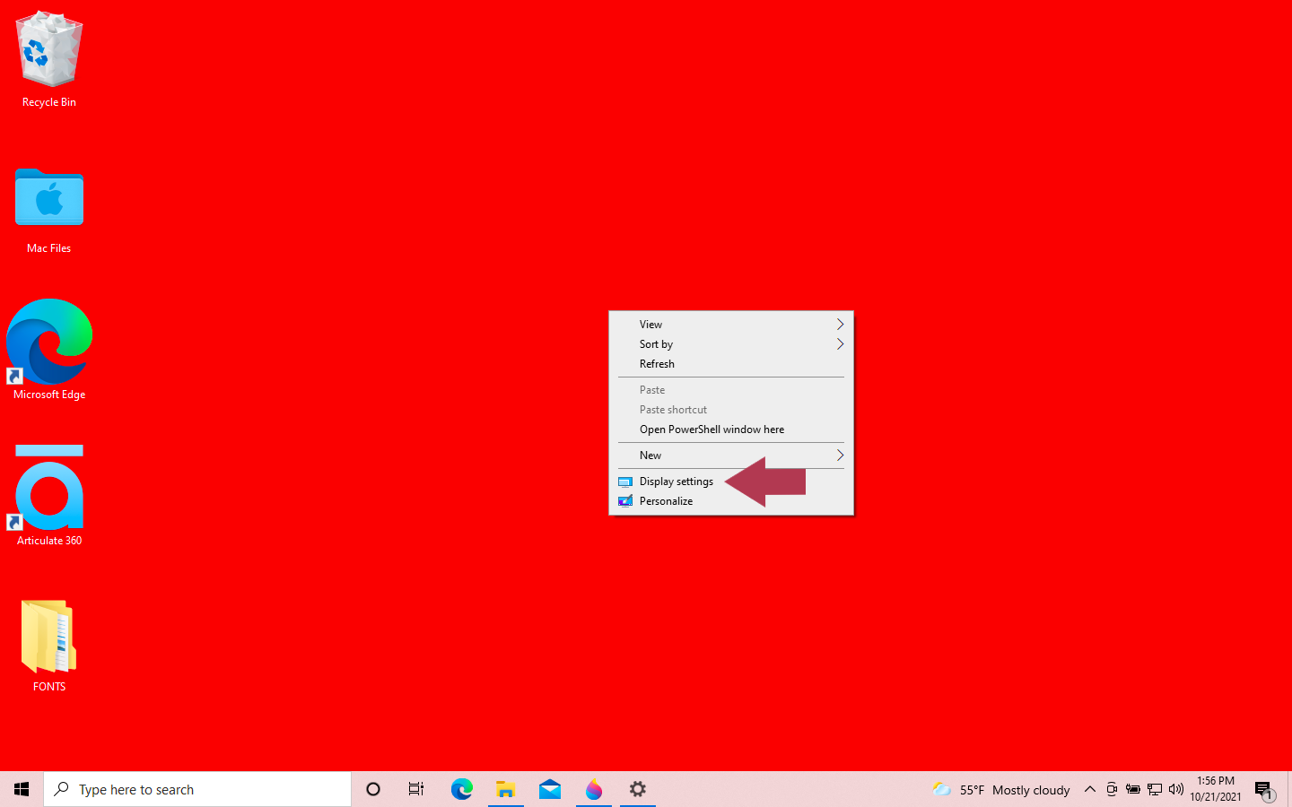Open Cortana from the taskbar
Viewport: 1292px width, 807px height.
[372, 789]
